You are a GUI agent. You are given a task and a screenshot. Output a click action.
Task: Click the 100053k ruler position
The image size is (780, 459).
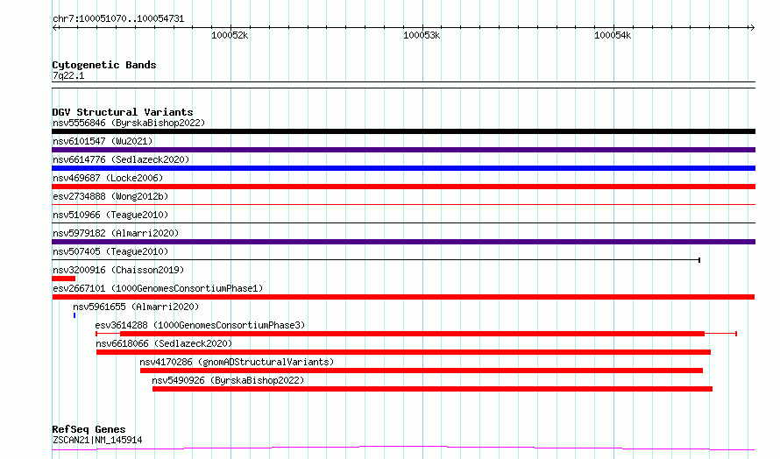(422, 35)
